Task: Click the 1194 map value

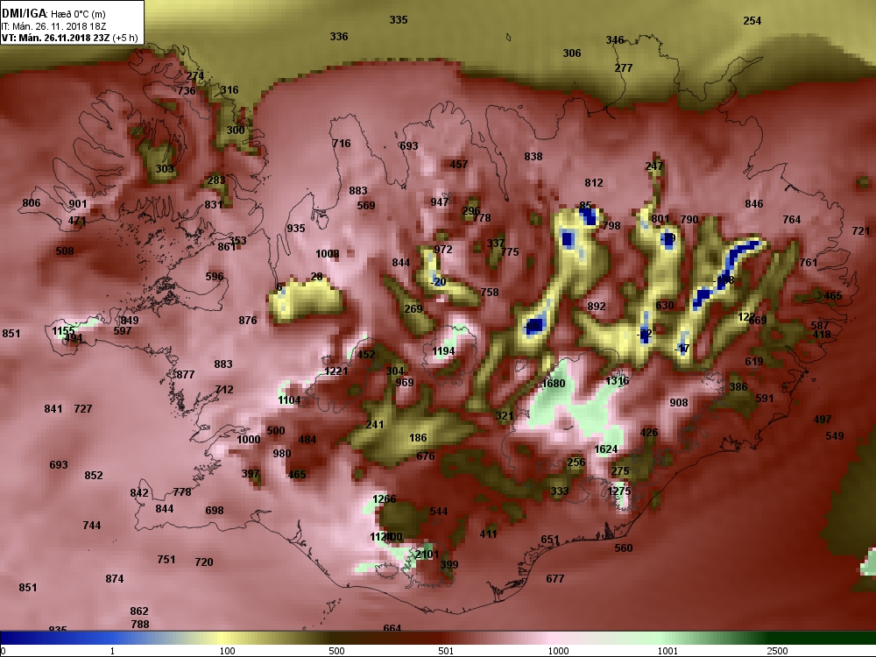Action: coord(443,351)
